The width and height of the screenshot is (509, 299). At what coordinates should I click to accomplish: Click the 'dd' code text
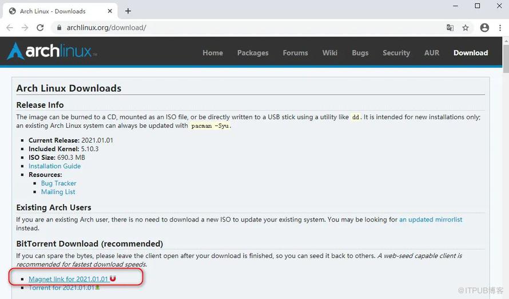point(356,118)
